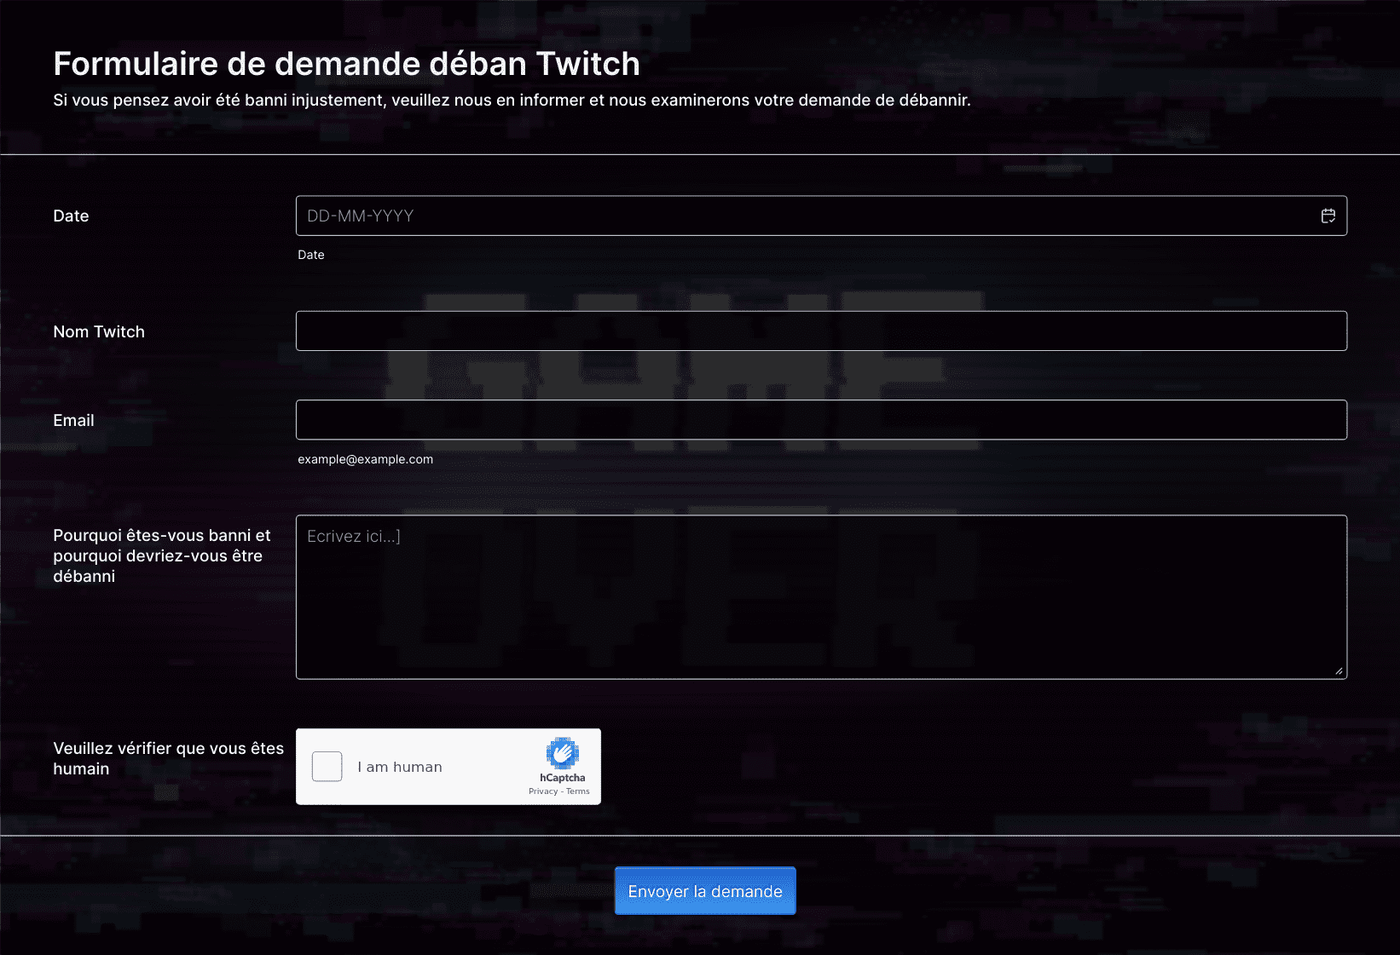The image size is (1400, 955).
Task: Click the small Date sublabel under the field
Action: click(x=311, y=255)
